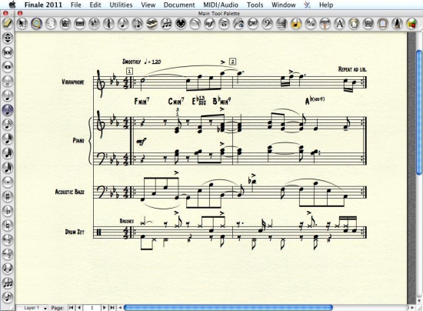Screen dimensions: 423x311
Task: Click the blue horizontal scrollbar thumb
Action: click(x=228, y=308)
